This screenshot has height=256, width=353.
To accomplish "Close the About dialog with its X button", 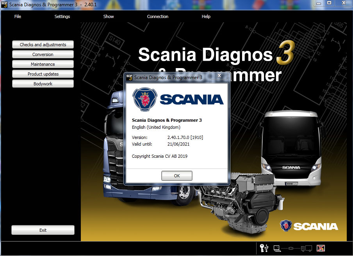I will pos(219,76).
